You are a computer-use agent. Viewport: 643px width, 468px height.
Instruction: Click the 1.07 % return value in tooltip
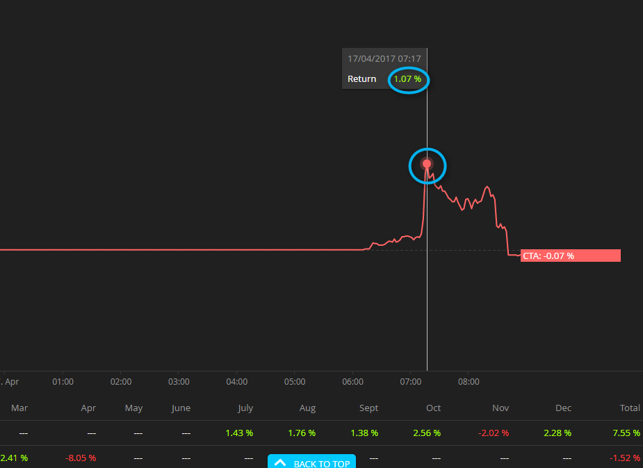coord(408,79)
